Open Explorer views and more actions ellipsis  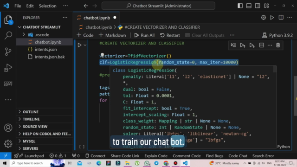[65, 18]
